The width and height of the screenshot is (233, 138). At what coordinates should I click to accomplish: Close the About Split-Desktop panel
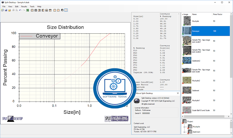pos(178,93)
